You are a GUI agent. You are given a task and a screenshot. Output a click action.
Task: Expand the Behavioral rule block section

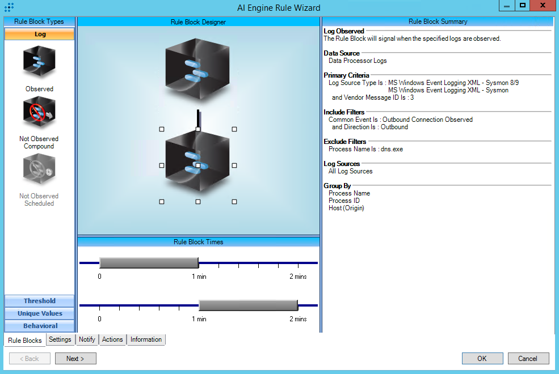(x=40, y=326)
